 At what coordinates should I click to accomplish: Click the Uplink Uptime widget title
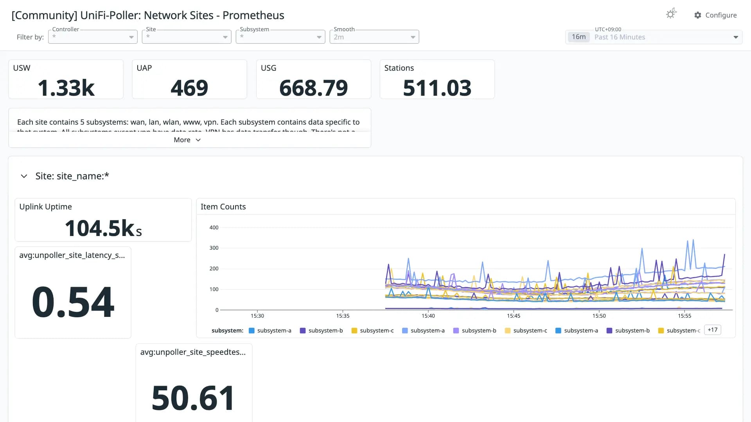(x=45, y=207)
